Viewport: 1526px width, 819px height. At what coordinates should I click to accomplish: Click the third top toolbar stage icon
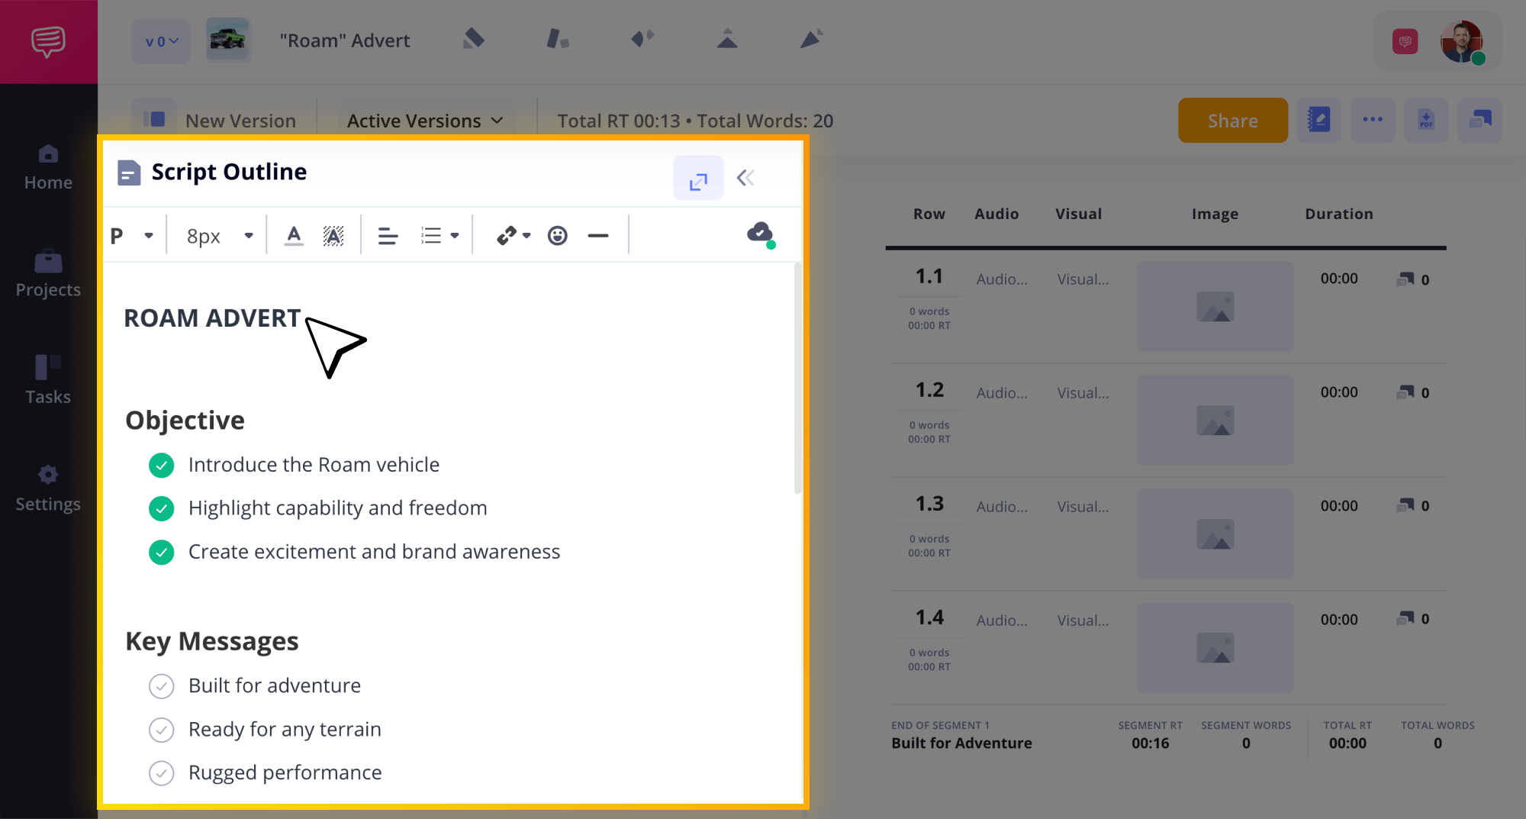point(642,38)
